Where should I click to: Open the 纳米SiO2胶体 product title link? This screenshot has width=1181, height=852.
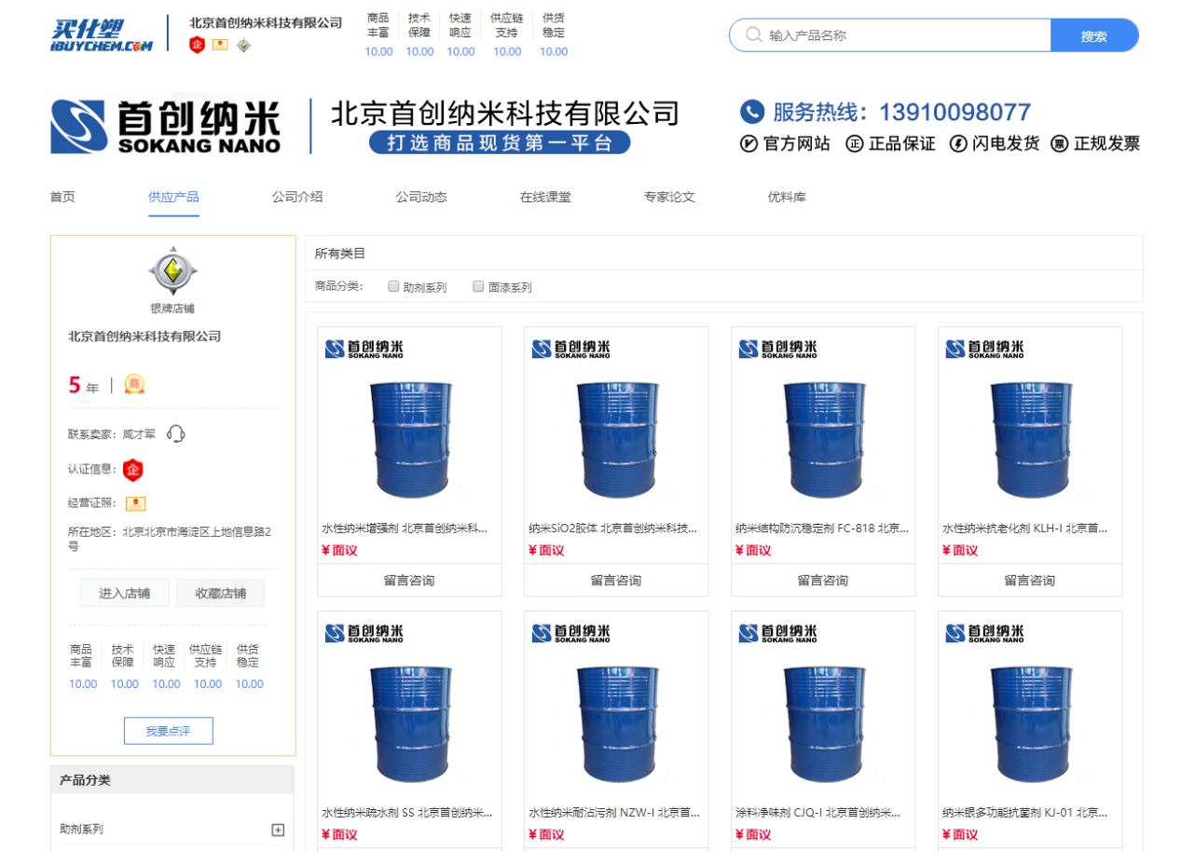click(x=613, y=529)
